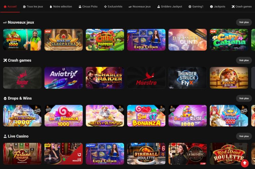
Task: Switch to Tous les jeux tab
Action: (x=33, y=7)
